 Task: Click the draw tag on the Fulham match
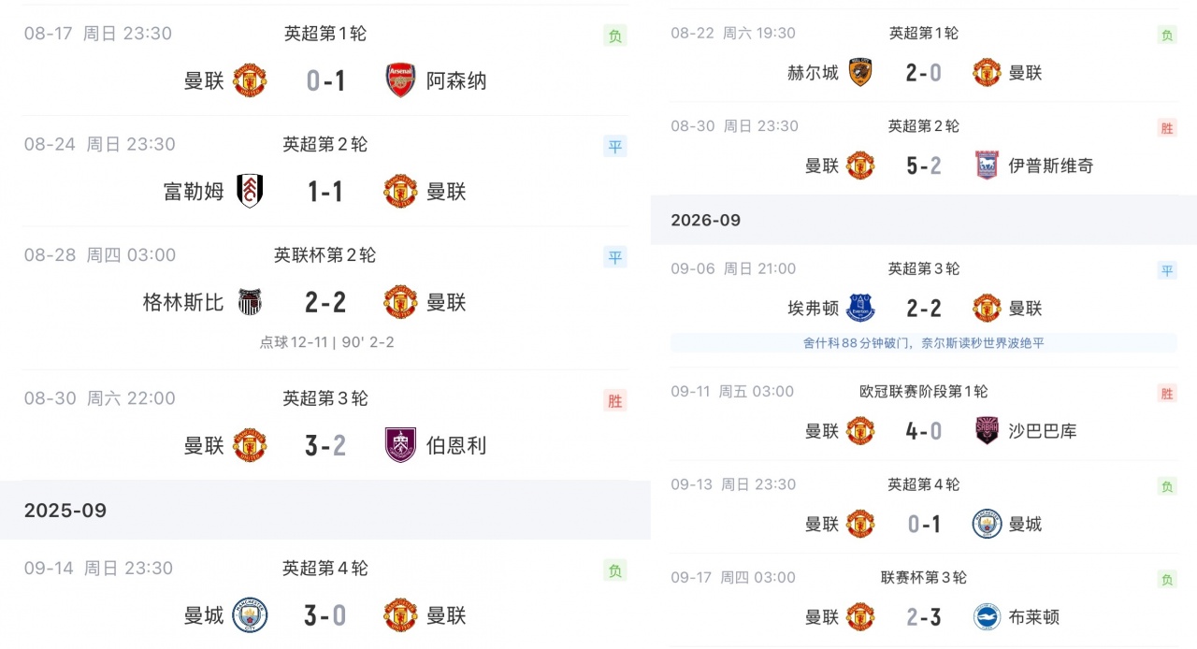coord(614,146)
